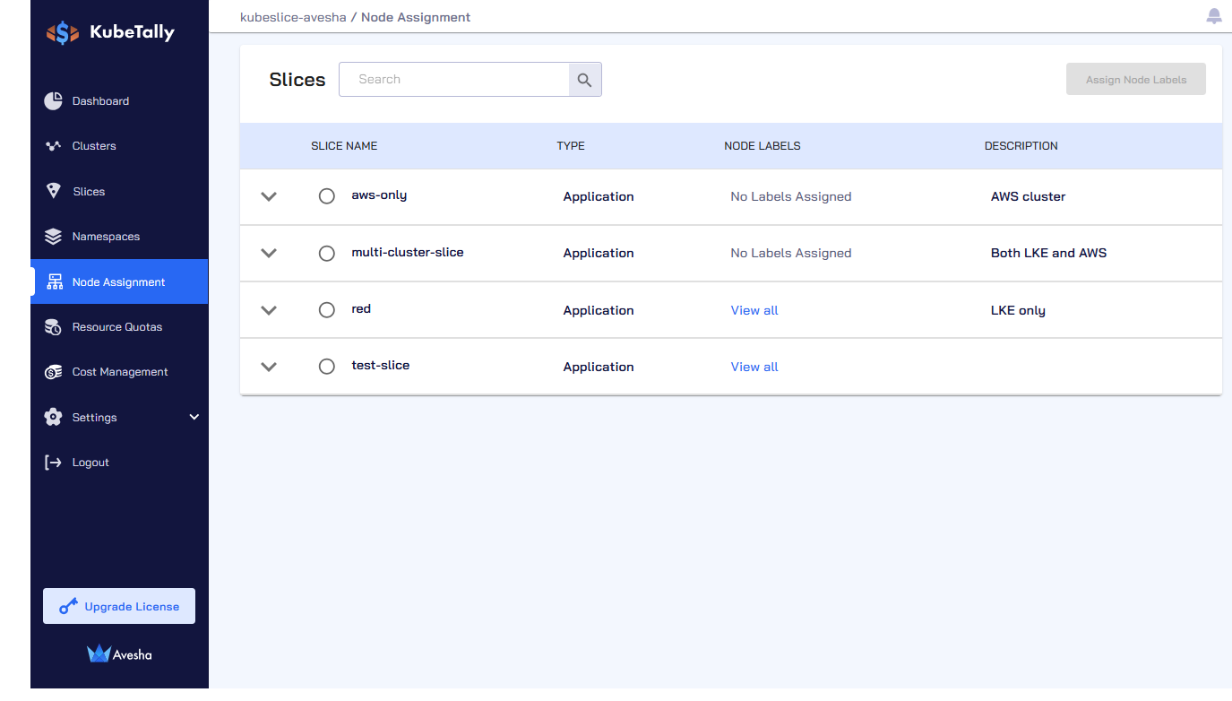Screen dimensions: 1232x701
Task: Click No Labels Assigned in multi-cluster-slice row
Action: tap(791, 253)
